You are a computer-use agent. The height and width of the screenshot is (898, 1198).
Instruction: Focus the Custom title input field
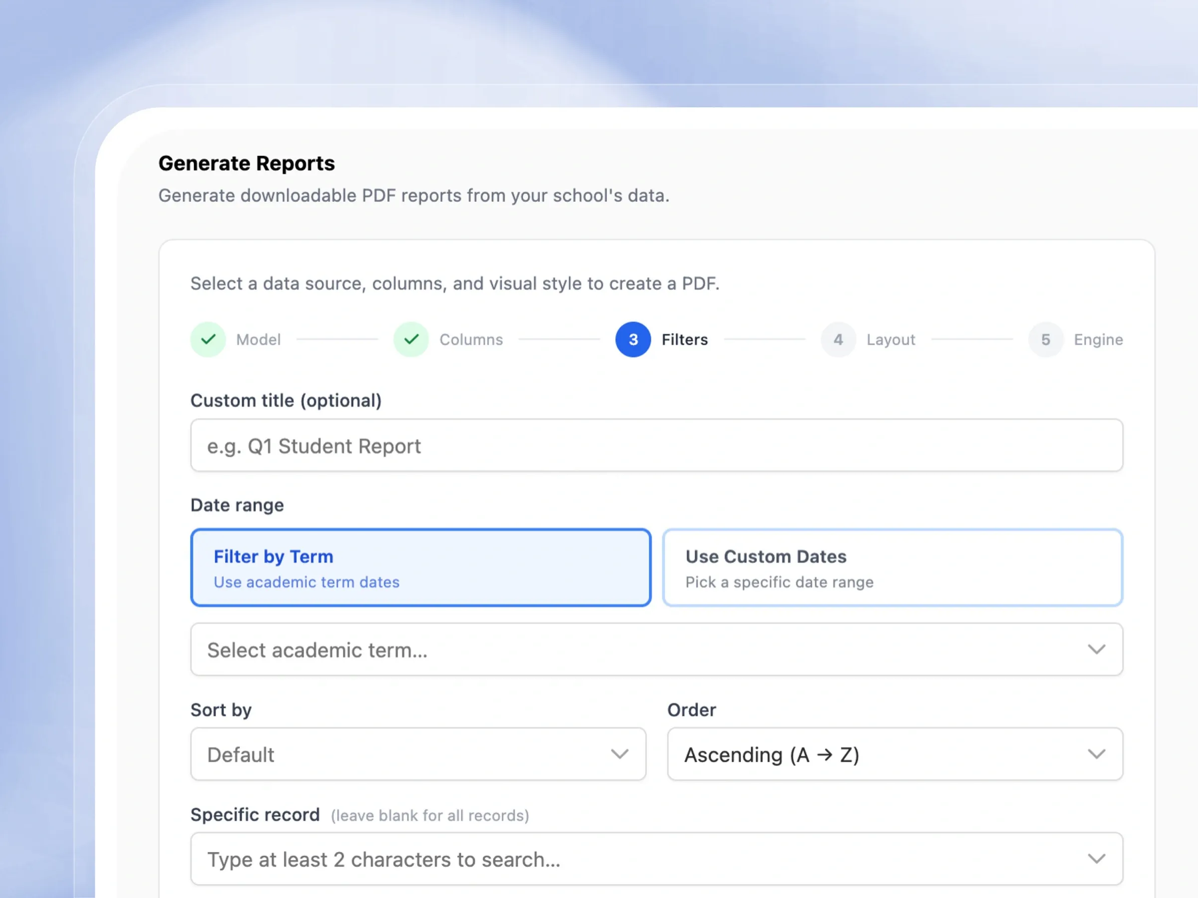click(656, 446)
